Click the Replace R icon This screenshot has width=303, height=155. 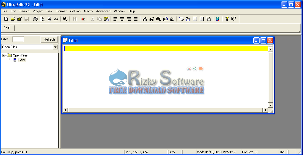[x=165, y=19]
